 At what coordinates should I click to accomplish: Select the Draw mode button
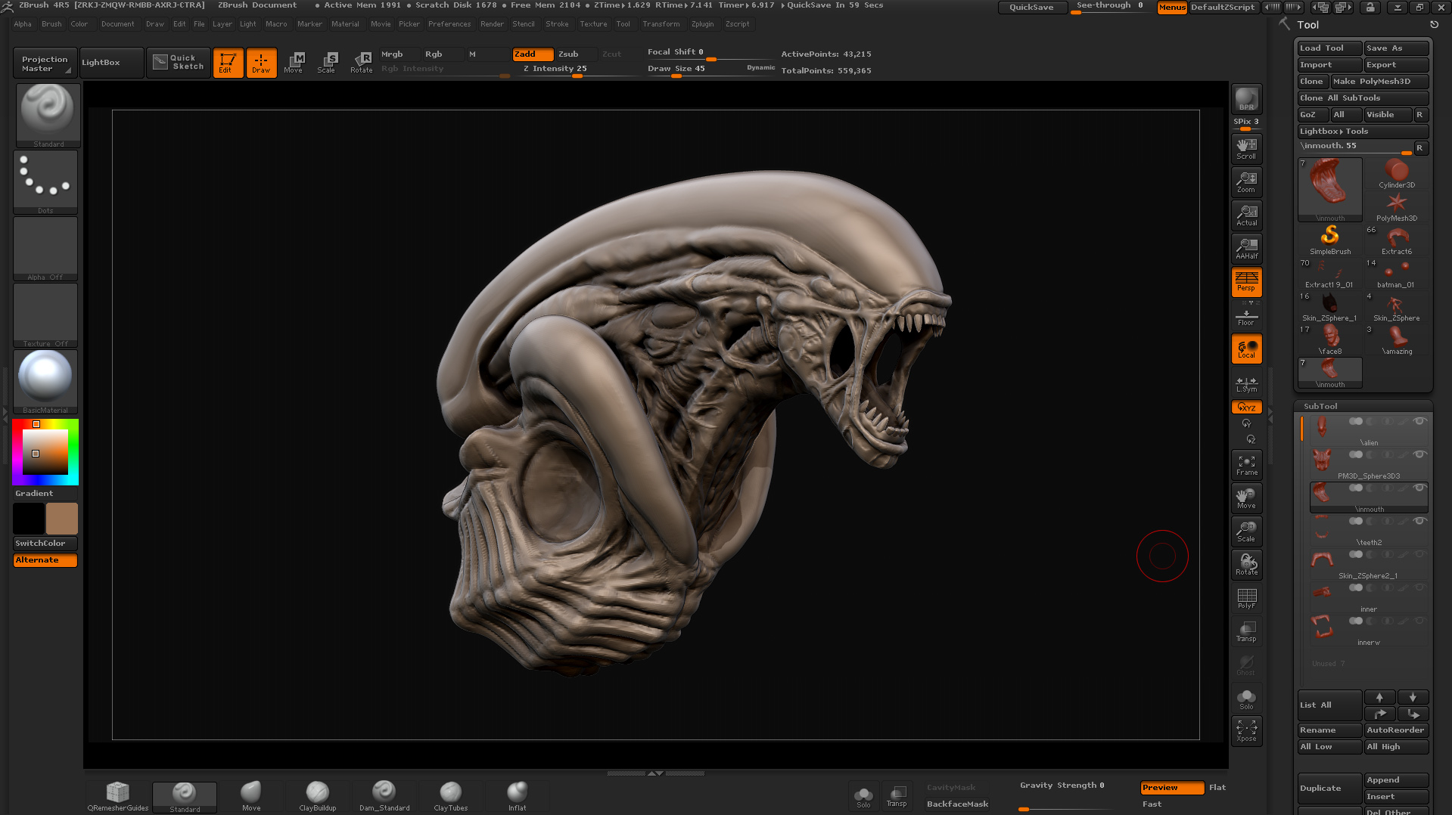coord(261,63)
